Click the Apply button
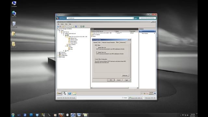 click(126, 80)
